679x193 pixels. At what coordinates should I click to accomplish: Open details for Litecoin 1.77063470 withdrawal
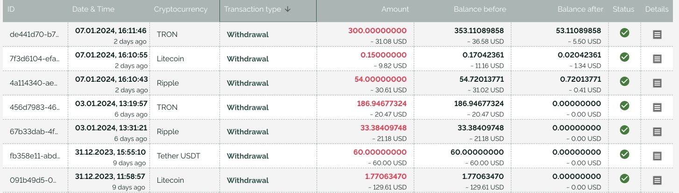pos(657,180)
